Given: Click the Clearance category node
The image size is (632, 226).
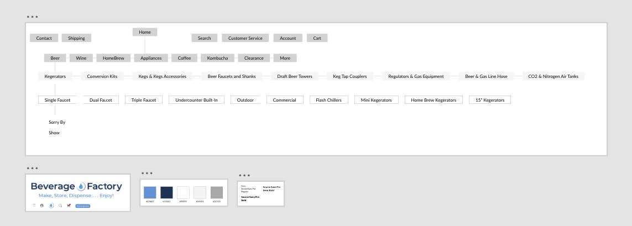Looking at the screenshot, I should pyautogui.click(x=254, y=58).
